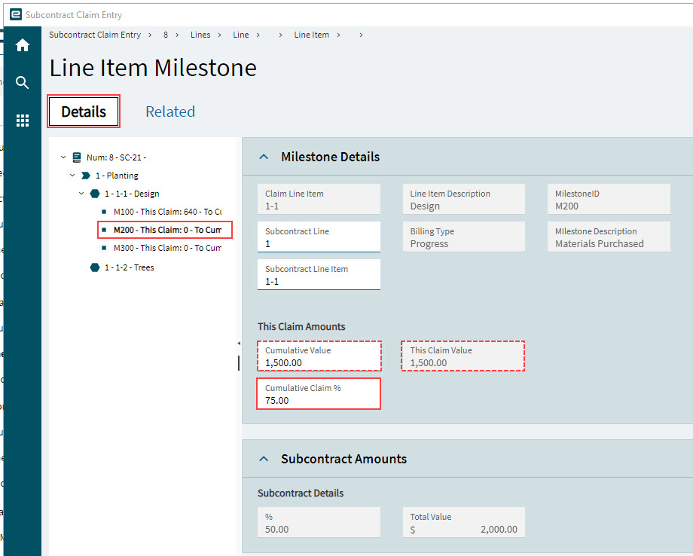Switch to the Related tab
The width and height of the screenshot is (693, 556).
tap(170, 112)
